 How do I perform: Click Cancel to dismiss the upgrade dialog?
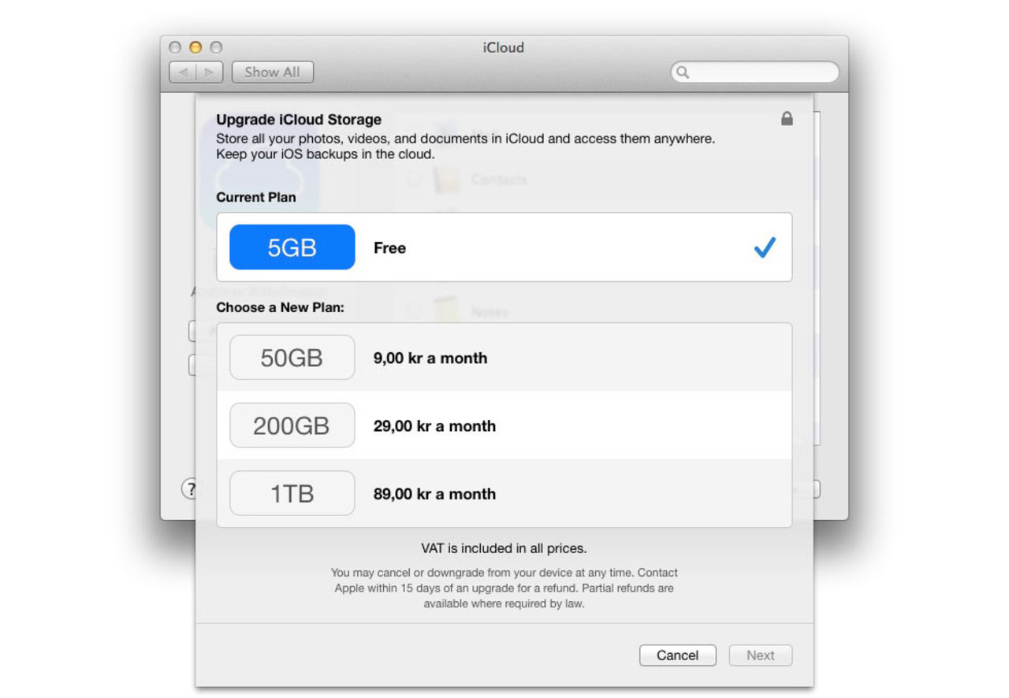click(677, 655)
